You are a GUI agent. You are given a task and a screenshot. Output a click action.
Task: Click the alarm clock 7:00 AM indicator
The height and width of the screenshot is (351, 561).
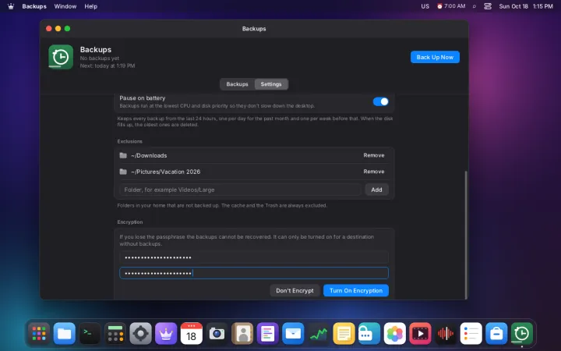click(x=451, y=6)
